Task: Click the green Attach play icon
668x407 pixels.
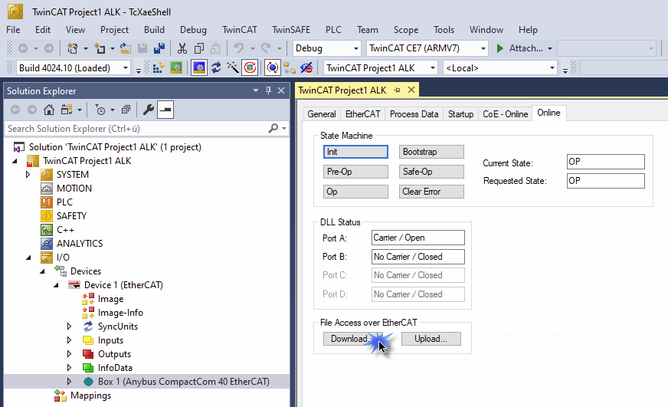Action: [500, 48]
